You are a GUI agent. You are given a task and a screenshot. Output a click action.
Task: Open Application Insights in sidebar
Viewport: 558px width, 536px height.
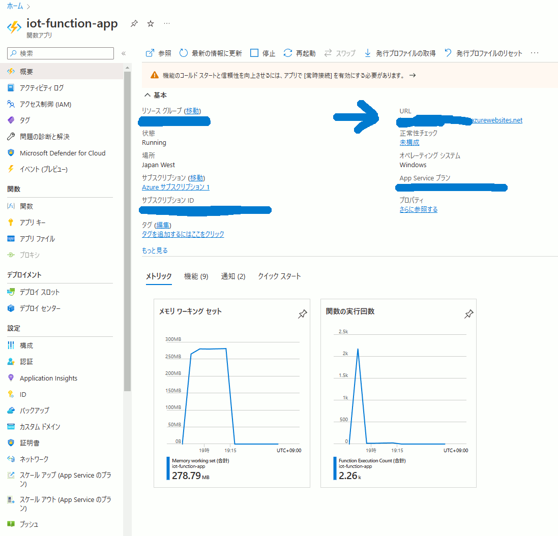(x=48, y=378)
